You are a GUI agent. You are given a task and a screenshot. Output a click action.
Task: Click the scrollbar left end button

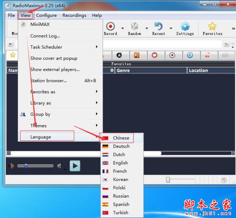click(9, 153)
